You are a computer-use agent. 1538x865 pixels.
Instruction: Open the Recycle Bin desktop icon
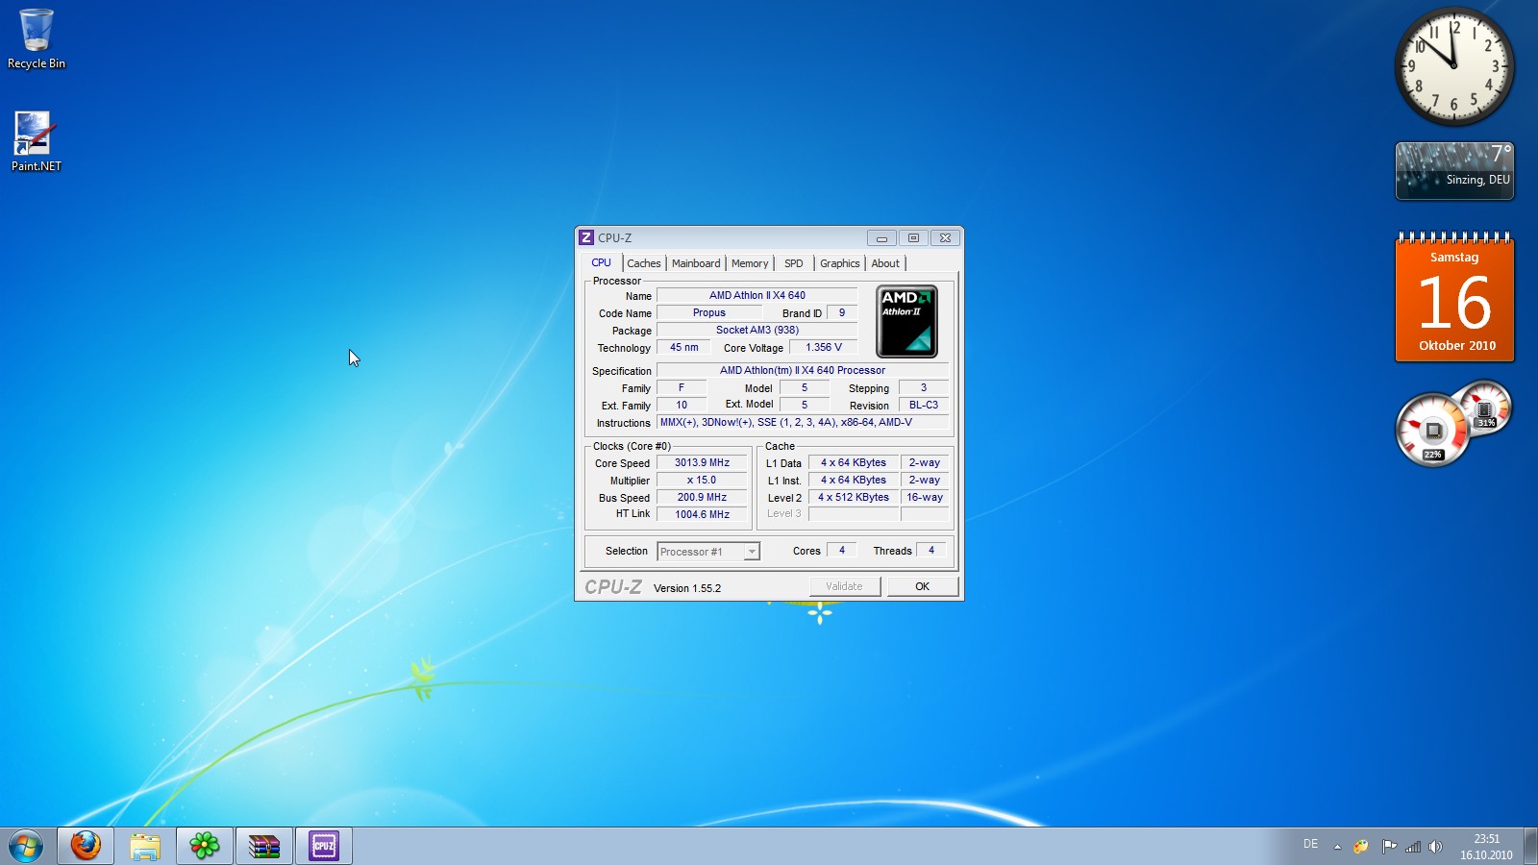[37, 39]
